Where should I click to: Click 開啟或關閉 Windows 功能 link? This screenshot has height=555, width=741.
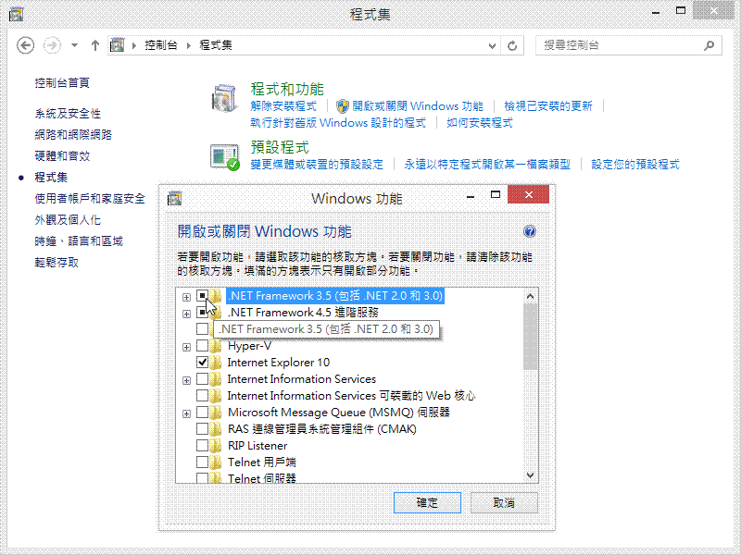(418, 106)
